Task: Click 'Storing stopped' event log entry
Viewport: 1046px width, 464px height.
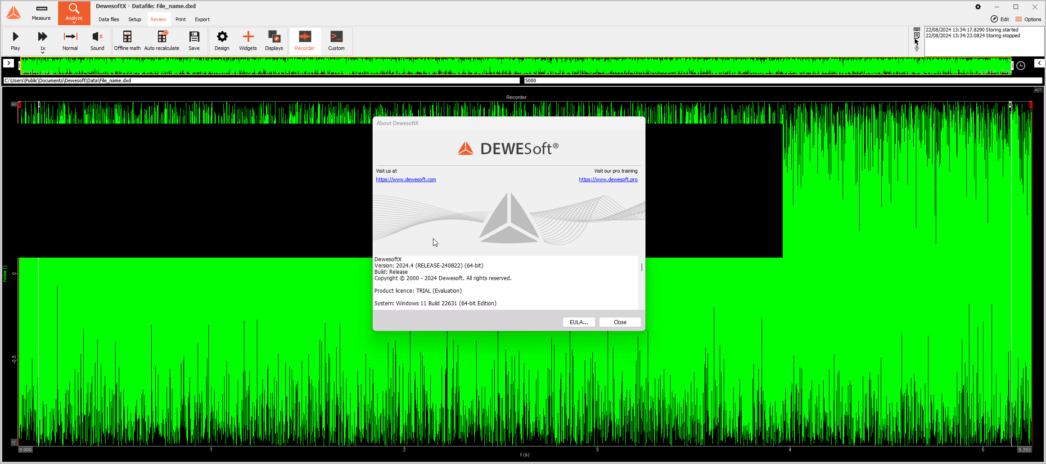Action: pos(973,36)
